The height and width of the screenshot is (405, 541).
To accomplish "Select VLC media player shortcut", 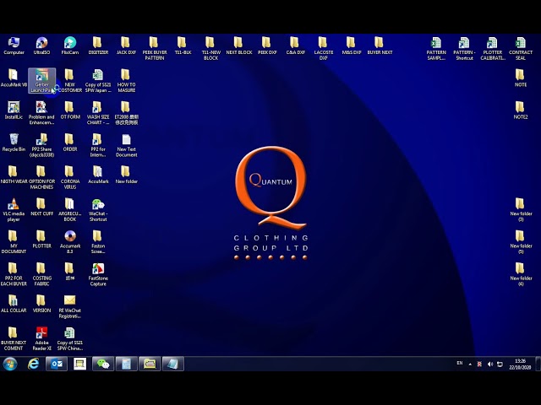I will [x=14, y=210].
